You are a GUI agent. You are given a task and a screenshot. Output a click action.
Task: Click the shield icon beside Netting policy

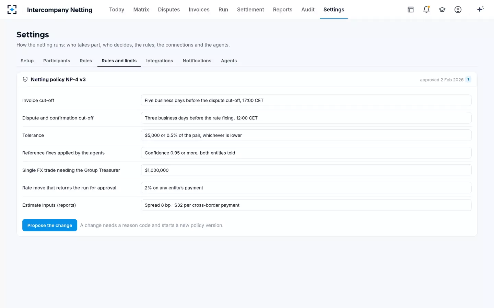[25, 79]
